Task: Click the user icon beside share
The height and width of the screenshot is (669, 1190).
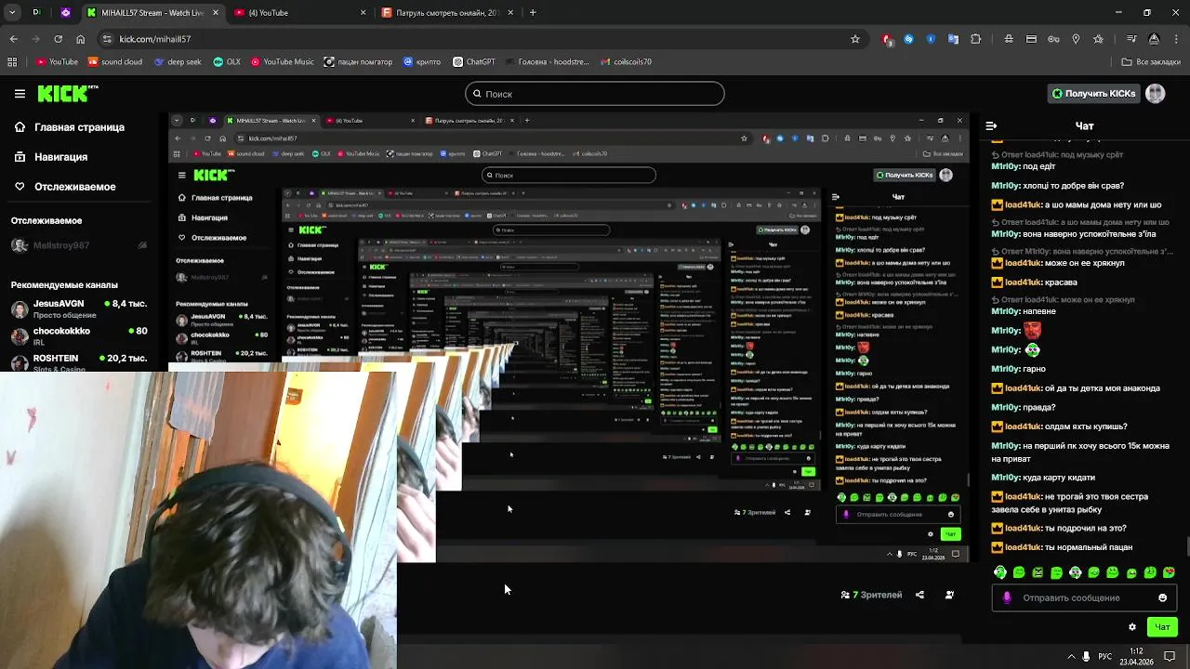Action: point(949,595)
